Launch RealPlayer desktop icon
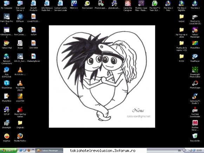The height and width of the screenshot is (153, 204). pos(195,58)
